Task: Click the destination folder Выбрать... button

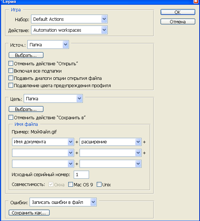Action: point(26,109)
